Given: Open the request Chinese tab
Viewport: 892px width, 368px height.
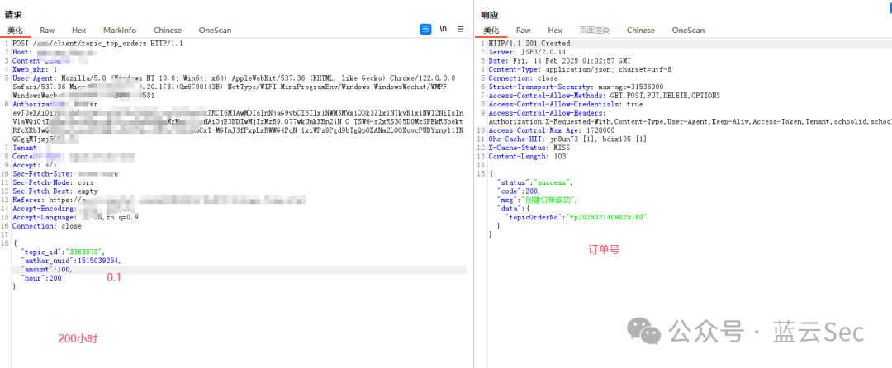Looking at the screenshot, I should coord(167,30).
